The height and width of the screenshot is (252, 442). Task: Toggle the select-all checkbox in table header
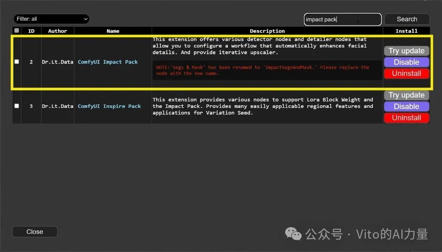point(17,31)
